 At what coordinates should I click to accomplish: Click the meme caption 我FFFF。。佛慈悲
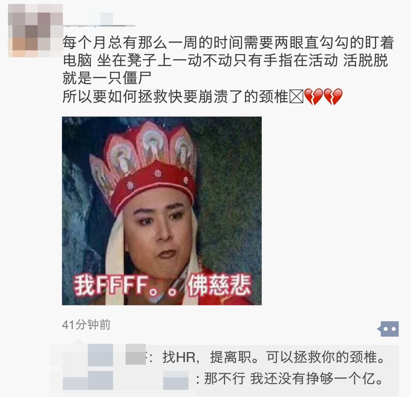coord(162,285)
